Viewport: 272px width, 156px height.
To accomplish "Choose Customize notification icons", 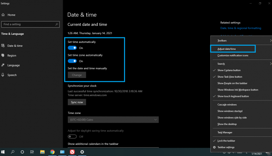I will click(x=233, y=56).
